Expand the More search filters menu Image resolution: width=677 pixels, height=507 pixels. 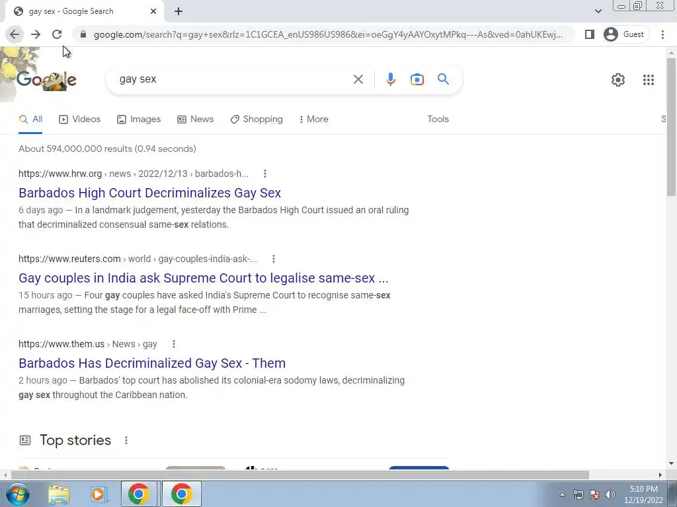[314, 119]
